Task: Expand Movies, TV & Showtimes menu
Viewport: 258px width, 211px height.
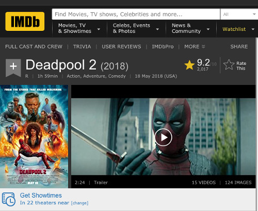Action: coord(79,28)
